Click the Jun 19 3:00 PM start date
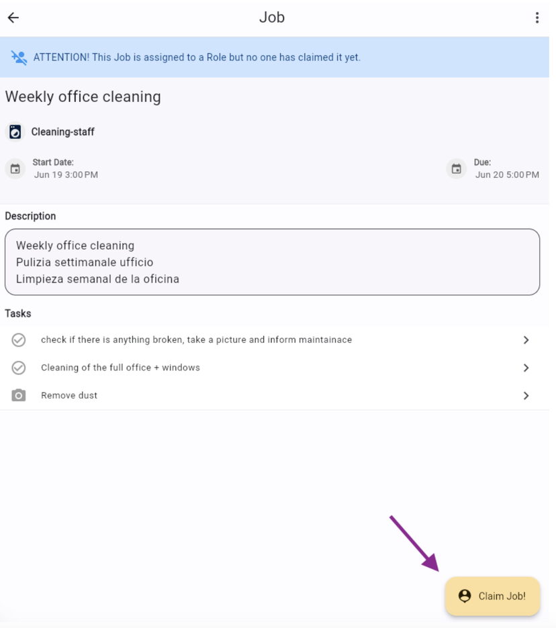The height and width of the screenshot is (628, 556). pyautogui.click(x=66, y=175)
